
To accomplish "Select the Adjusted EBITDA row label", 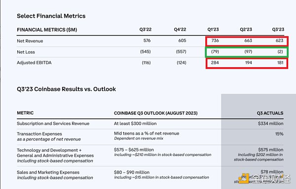I will tap(34, 63).
